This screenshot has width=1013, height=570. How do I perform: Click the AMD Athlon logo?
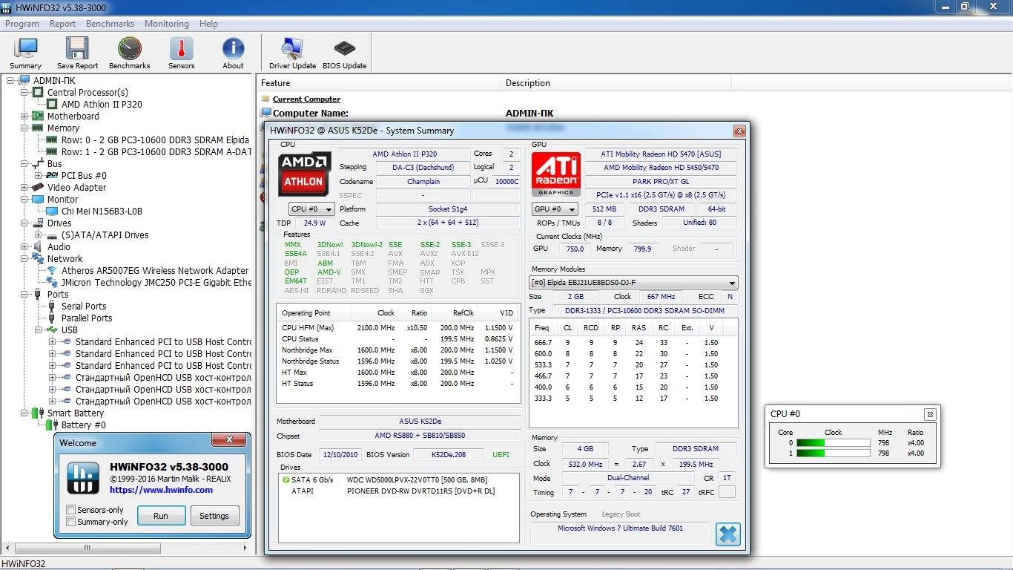coord(305,174)
